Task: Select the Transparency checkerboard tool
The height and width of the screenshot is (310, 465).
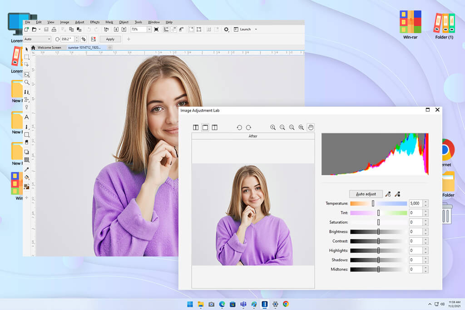Action: (27, 160)
